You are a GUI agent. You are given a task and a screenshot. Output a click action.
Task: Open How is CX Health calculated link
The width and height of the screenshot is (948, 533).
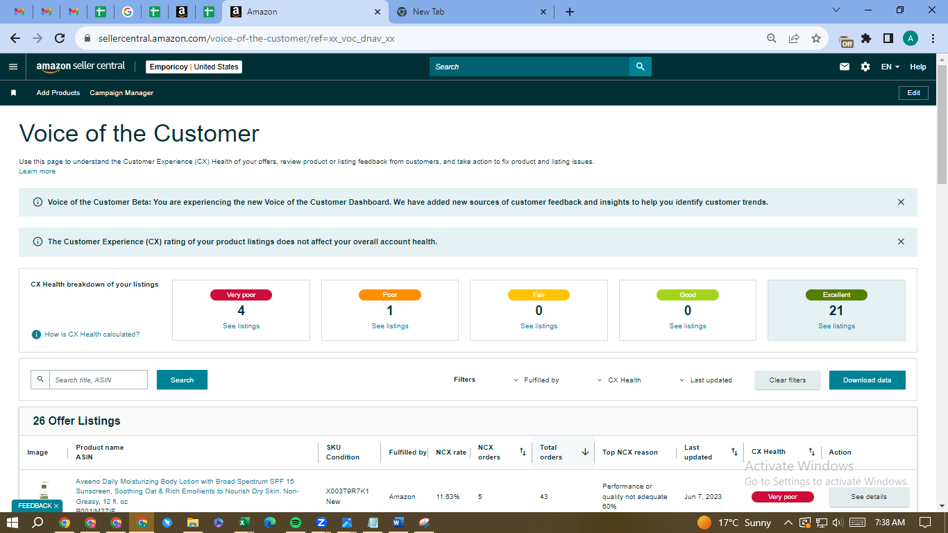tap(92, 335)
